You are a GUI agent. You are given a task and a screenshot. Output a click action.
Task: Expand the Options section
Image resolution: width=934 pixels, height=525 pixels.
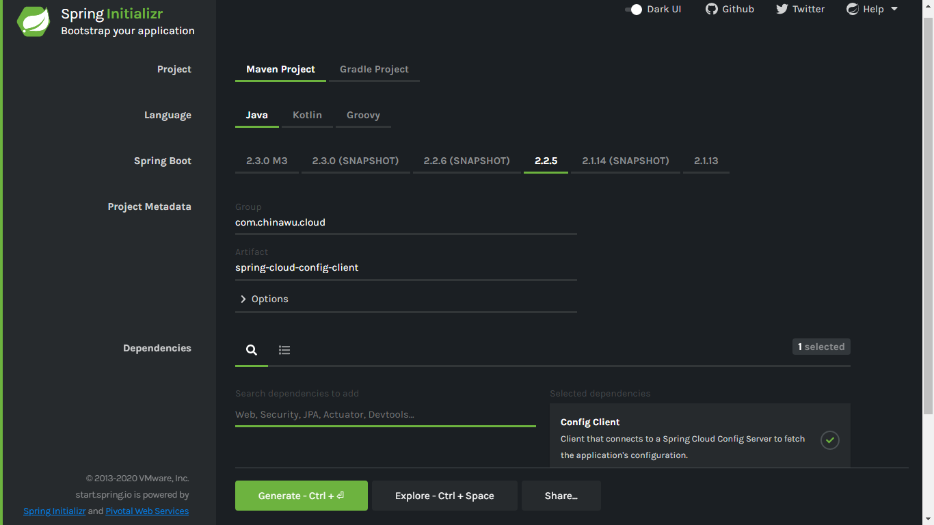[264, 299]
